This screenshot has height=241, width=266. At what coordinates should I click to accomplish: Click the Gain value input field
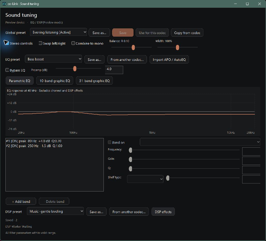click(x=251, y=161)
